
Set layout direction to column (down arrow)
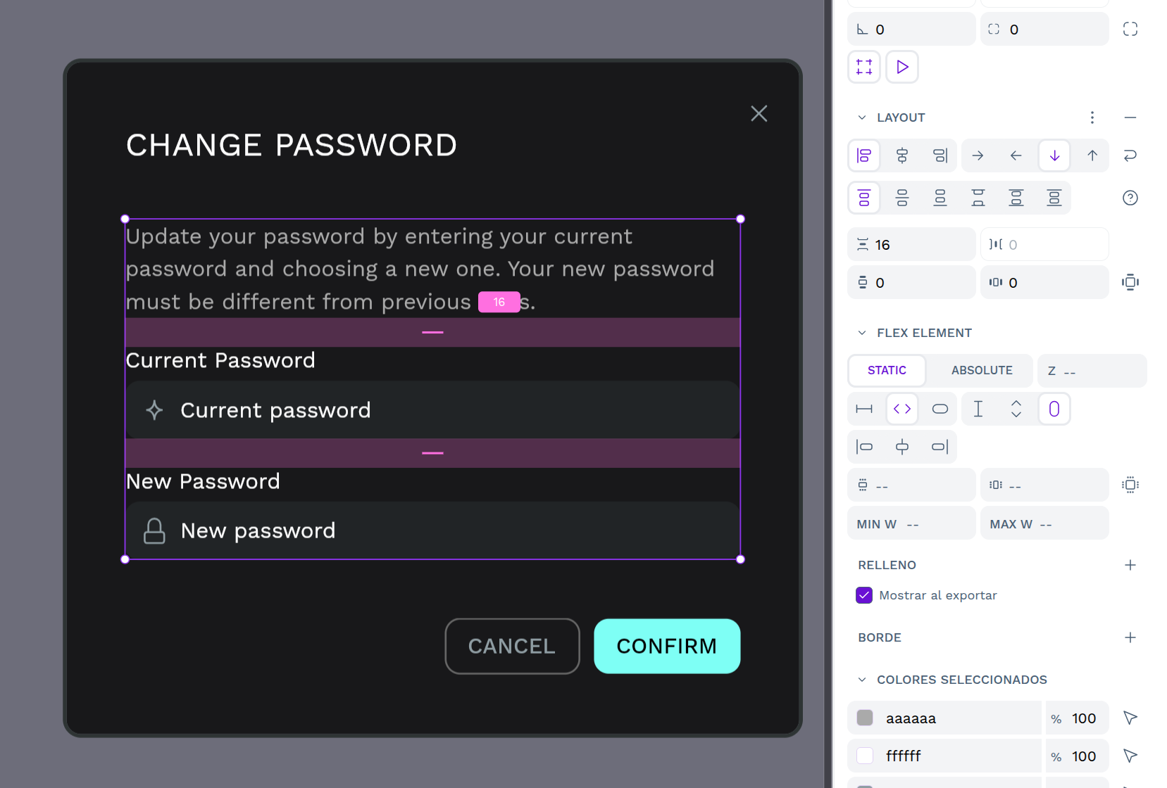1054,155
